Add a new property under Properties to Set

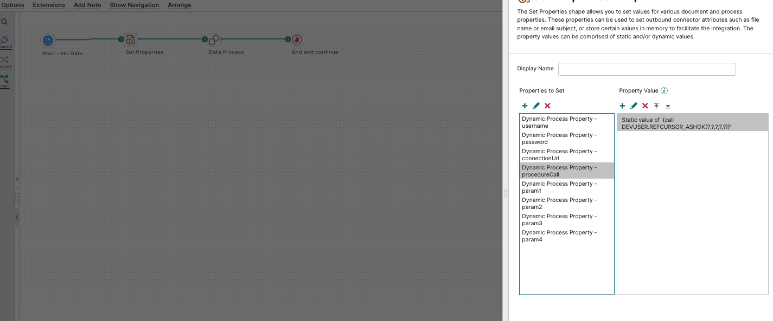(x=525, y=106)
